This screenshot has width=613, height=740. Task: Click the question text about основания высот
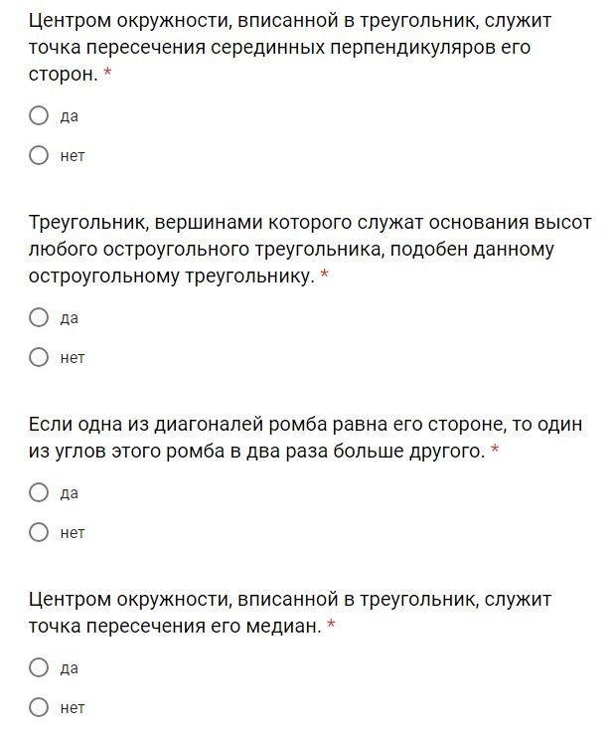pos(298,249)
